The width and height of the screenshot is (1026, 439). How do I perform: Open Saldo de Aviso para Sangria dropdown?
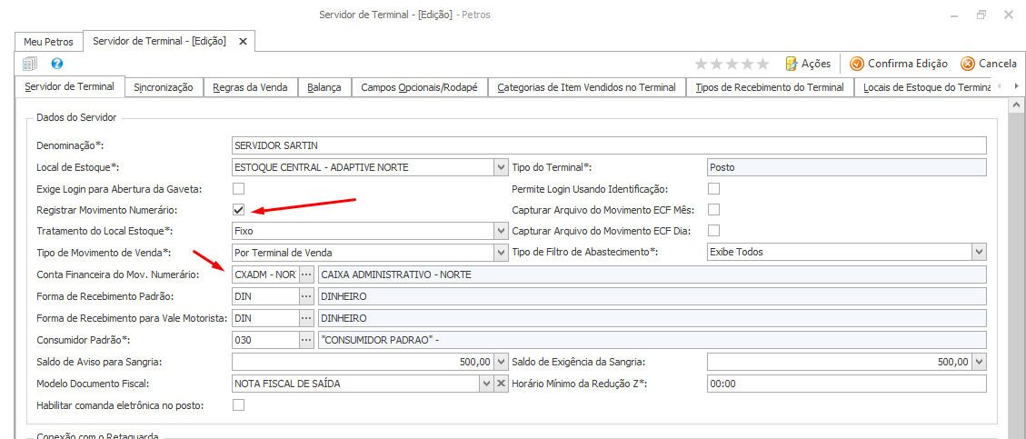coord(502,362)
